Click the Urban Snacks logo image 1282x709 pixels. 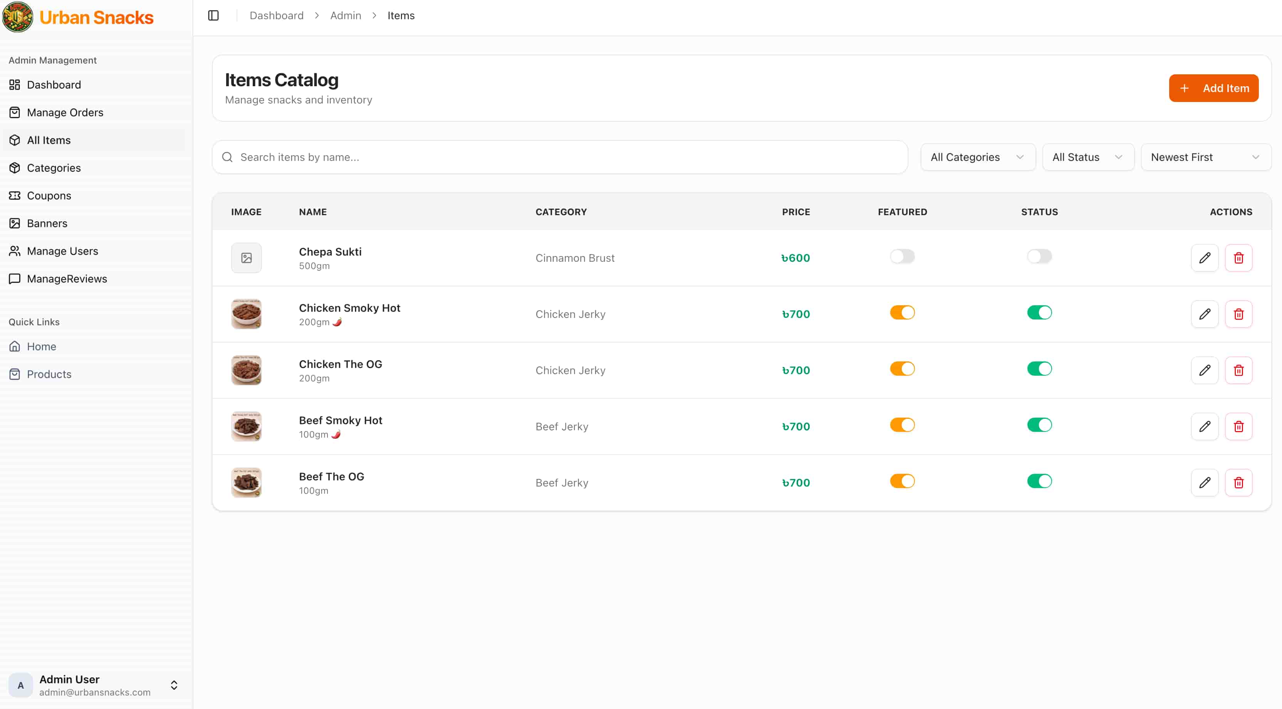(18, 17)
